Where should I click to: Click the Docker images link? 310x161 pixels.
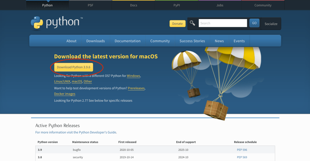point(65,94)
